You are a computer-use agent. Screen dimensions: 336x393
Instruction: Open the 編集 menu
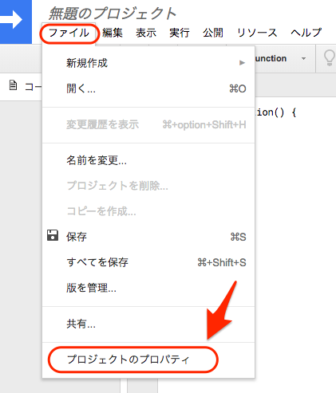point(113,33)
